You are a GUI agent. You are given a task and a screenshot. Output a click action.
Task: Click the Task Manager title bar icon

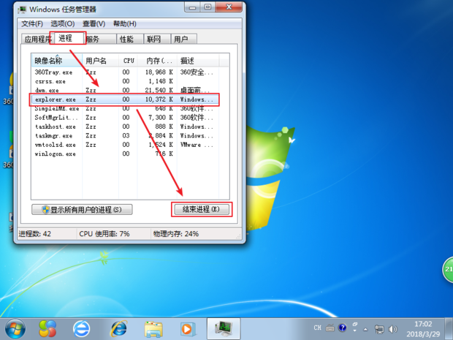click(22, 10)
